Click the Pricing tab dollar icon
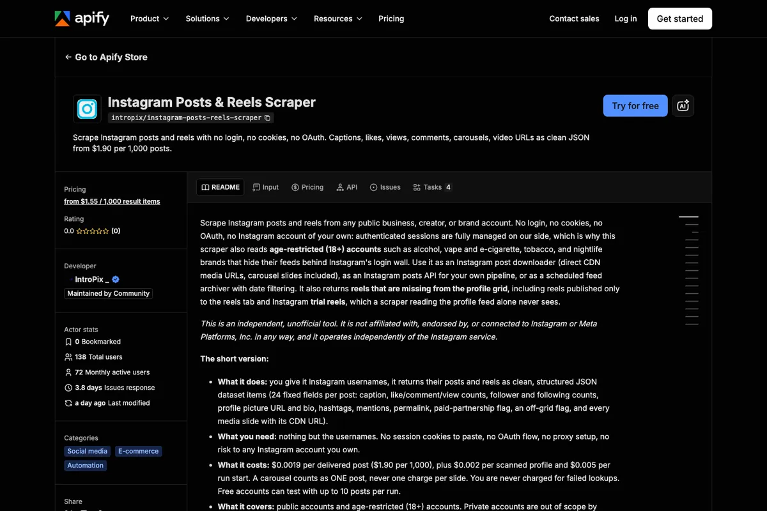 click(295, 187)
